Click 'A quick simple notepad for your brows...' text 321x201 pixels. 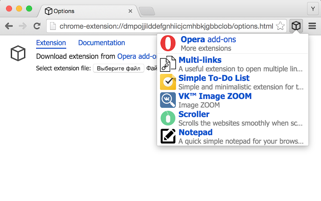click(241, 141)
